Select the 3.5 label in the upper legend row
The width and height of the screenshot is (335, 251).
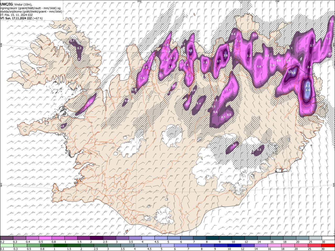pos(131,242)
